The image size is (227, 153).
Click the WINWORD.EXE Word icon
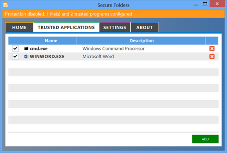(26, 56)
